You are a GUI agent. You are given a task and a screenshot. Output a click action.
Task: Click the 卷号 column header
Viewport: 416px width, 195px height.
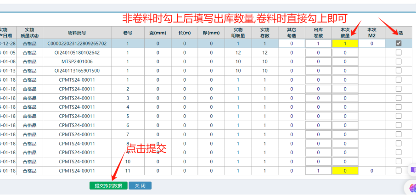click(128, 33)
